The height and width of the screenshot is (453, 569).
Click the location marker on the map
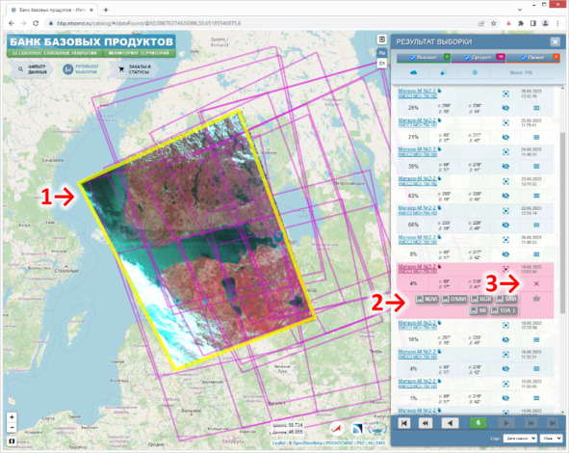(x=278, y=237)
